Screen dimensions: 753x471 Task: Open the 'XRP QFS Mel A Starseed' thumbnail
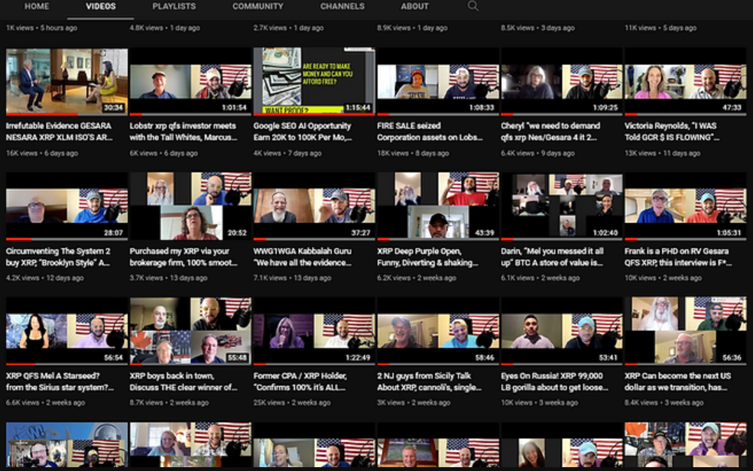pyautogui.click(x=67, y=330)
